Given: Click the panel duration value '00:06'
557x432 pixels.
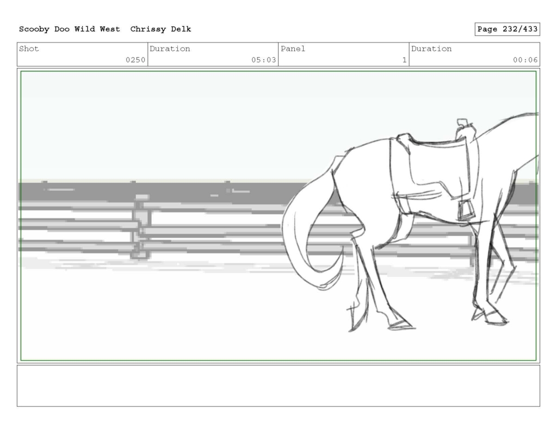Looking at the screenshot, I should 525,60.
